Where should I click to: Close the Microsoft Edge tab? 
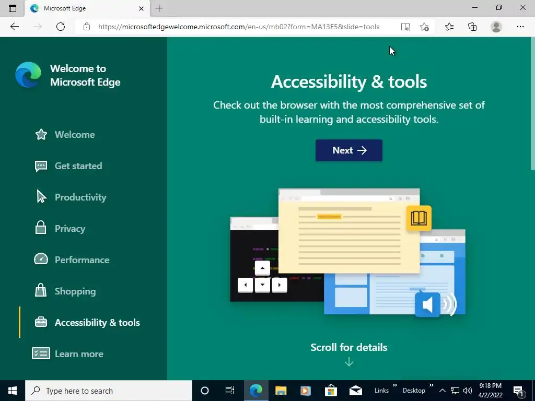[141, 8]
